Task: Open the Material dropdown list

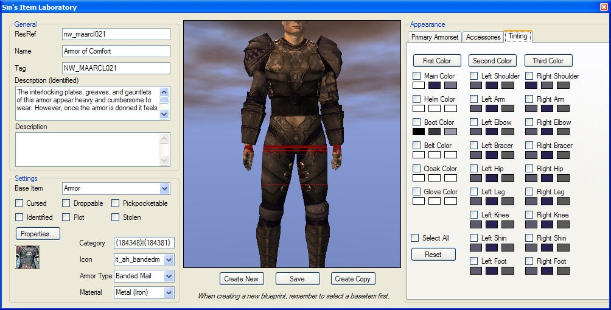Action: pyautogui.click(x=169, y=293)
